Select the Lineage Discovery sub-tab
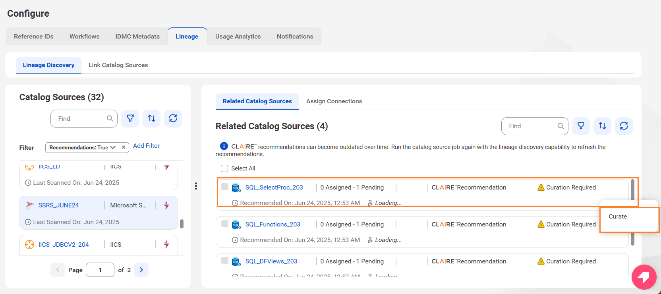This screenshot has height=294, width=661. point(48,65)
